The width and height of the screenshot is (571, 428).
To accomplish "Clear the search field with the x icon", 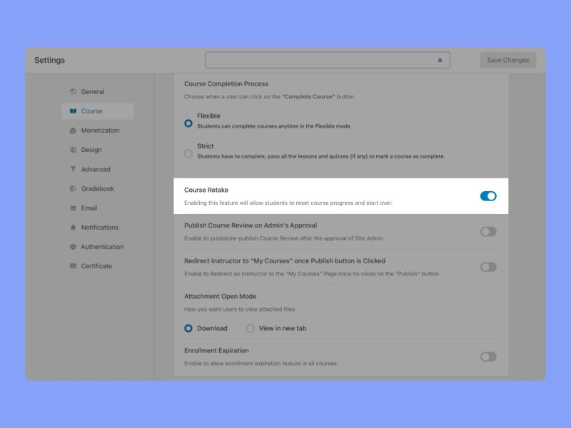I will pyautogui.click(x=440, y=61).
